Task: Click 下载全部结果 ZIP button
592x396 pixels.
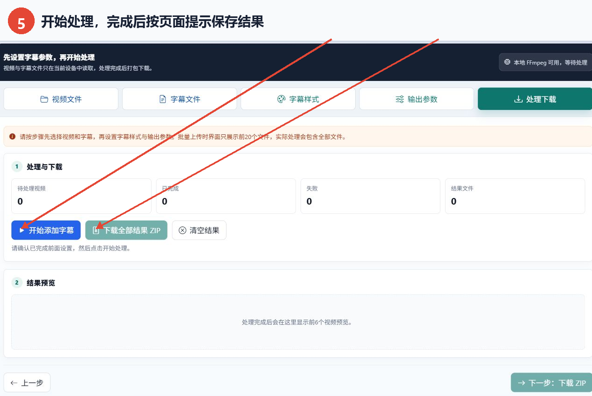Action: [x=126, y=230]
